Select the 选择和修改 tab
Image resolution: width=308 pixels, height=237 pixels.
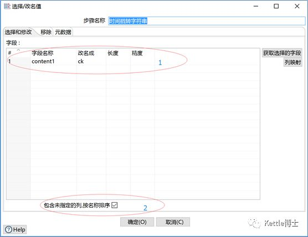pyautogui.click(x=18, y=32)
